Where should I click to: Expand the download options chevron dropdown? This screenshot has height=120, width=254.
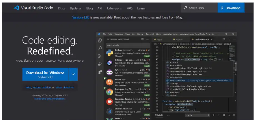pos(73,74)
